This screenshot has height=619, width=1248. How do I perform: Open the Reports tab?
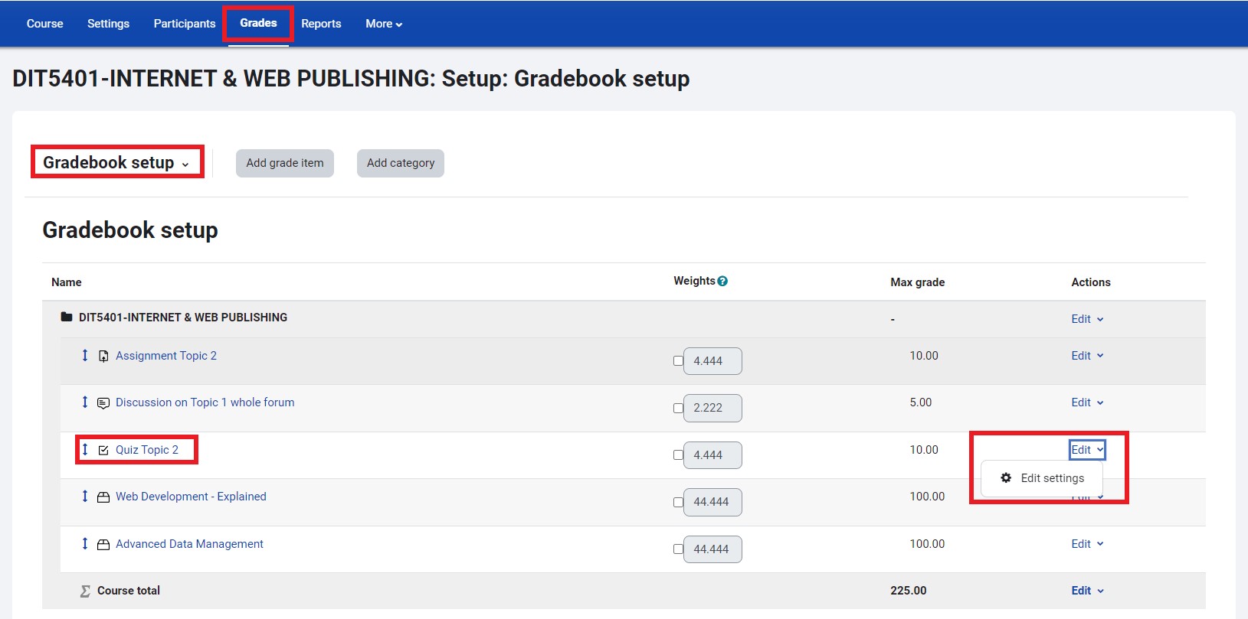(321, 24)
